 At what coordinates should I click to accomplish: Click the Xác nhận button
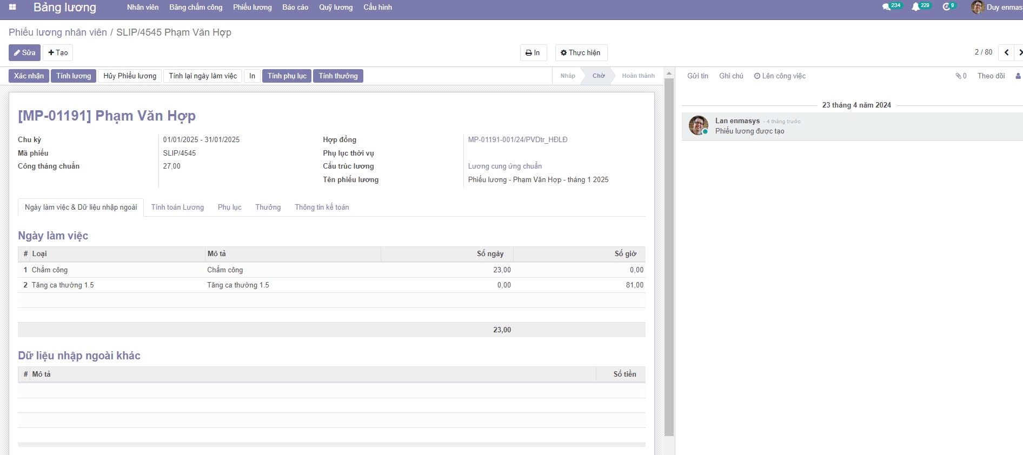[29, 76]
